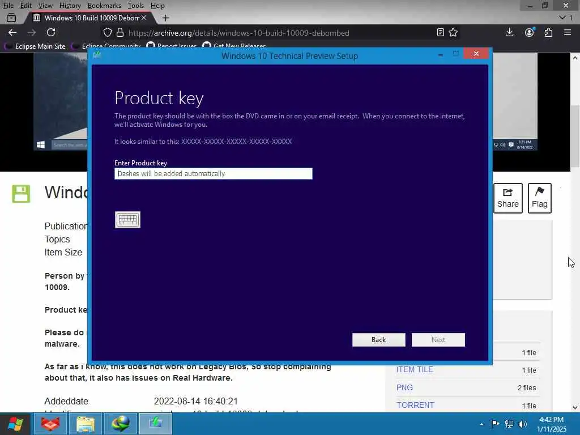Screen dimensions: 580x435
Task: Open the PNG download link
Action: 404,387
